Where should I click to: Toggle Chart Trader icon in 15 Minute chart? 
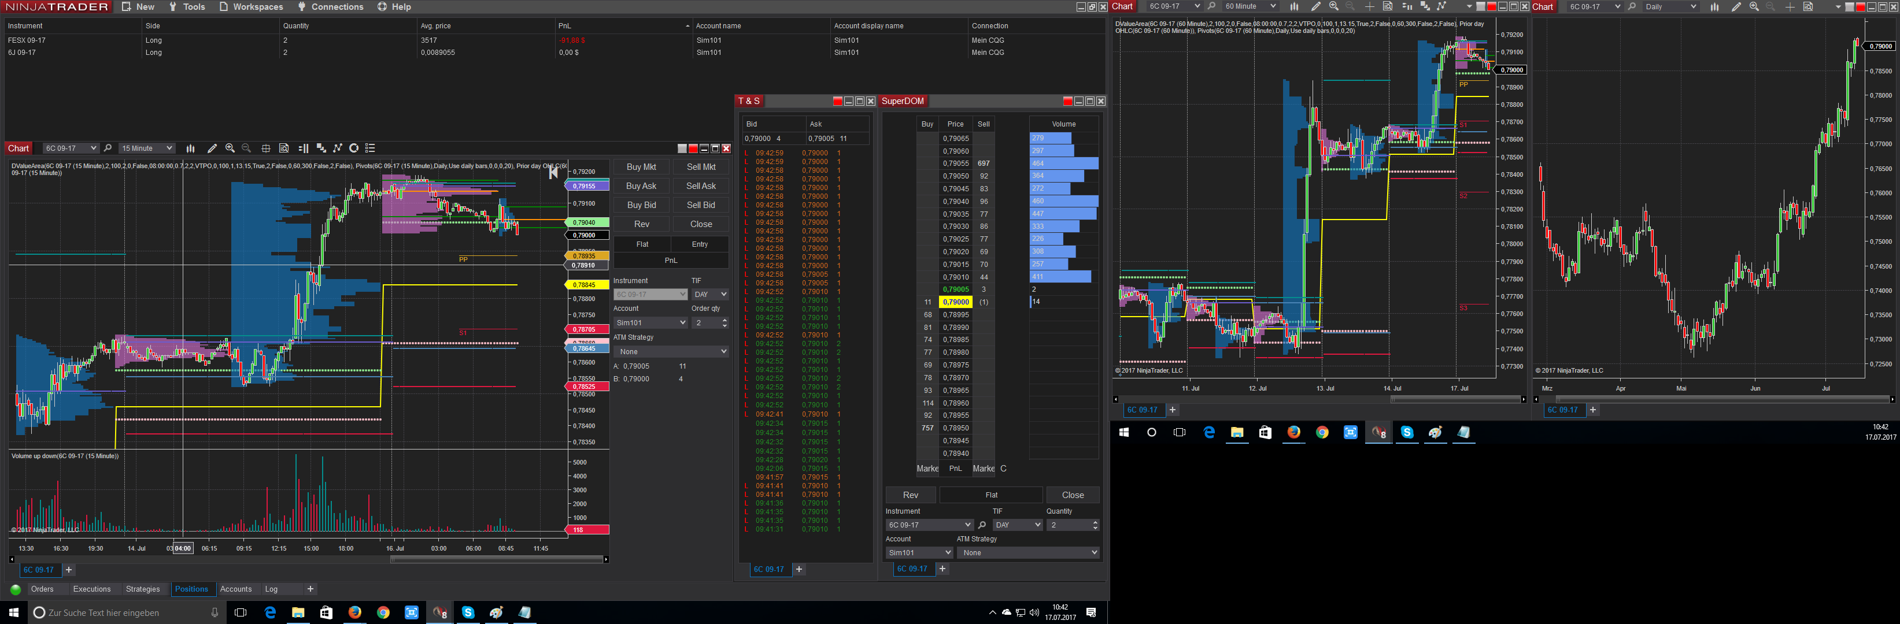[303, 148]
